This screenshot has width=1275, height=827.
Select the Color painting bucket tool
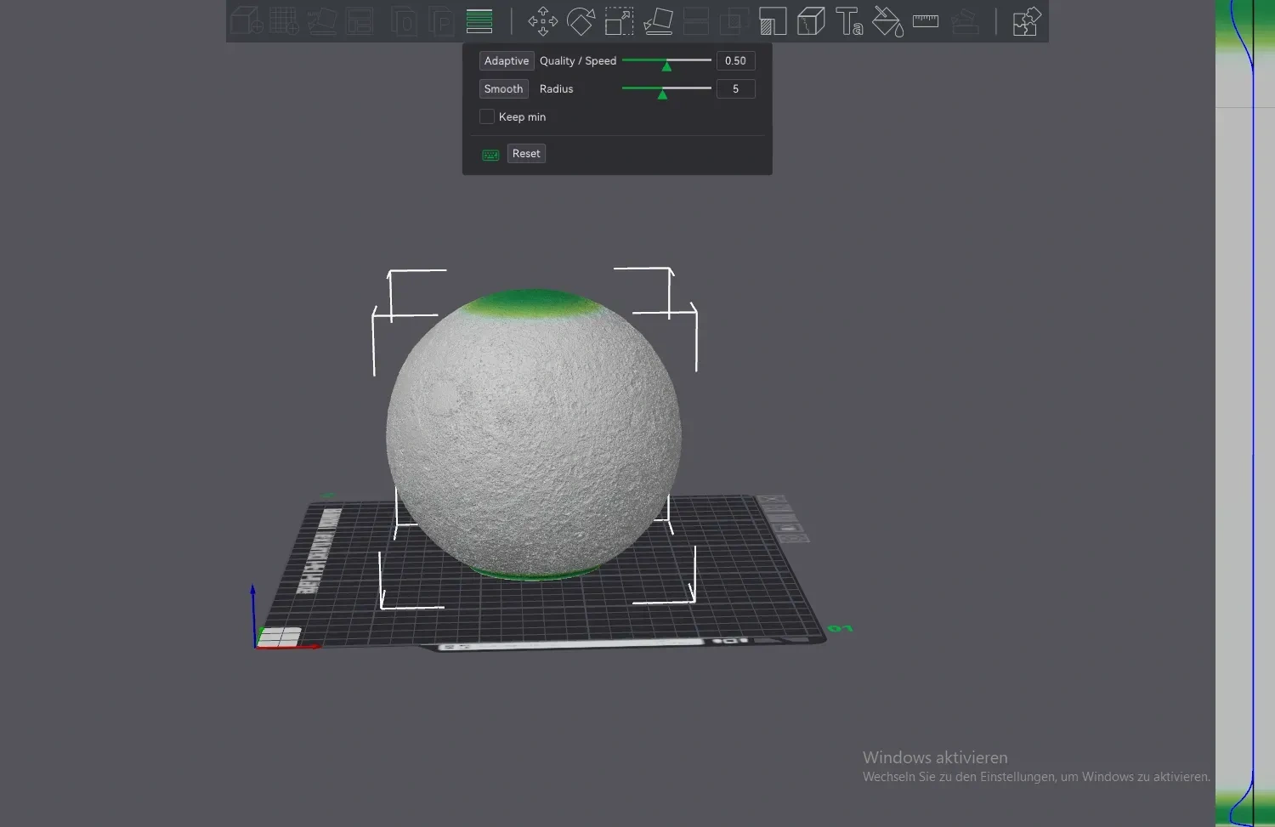click(x=887, y=21)
